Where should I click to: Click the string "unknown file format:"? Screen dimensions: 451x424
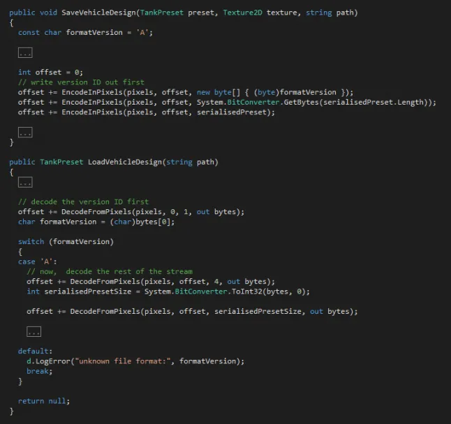(x=123, y=361)
